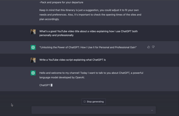The height and width of the screenshot is (116, 179).
Task: Click the 'language model developed by OpenAI' line
Action: (x=62, y=77)
